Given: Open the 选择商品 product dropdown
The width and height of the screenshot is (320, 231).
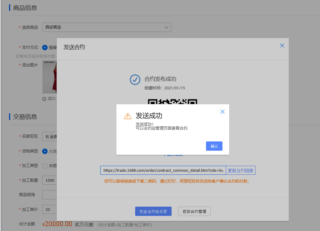Looking at the screenshot, I should point(107,27).
